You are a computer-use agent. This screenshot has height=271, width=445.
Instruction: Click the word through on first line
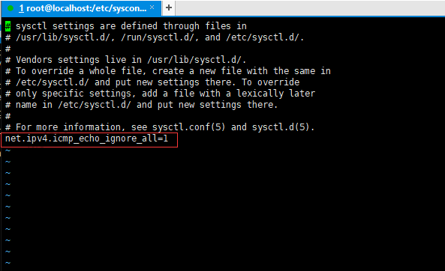coord(182,26)
